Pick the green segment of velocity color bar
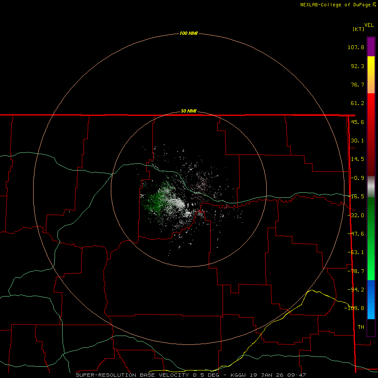378x378 pixels. click(371, 239)
